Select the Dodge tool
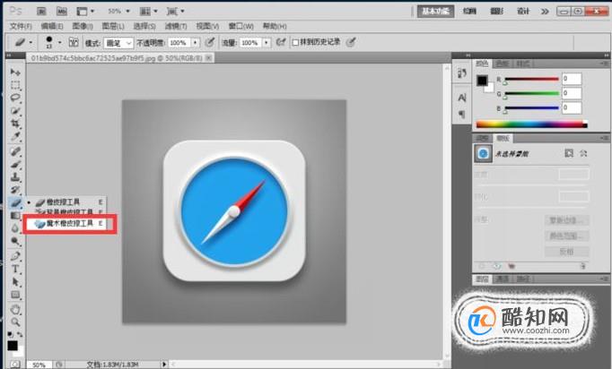Viewport: 612px width, 369px height. click(x=15, y=241)
